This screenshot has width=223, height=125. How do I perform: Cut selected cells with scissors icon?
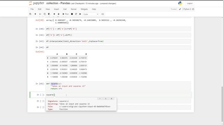click(40, 14)
